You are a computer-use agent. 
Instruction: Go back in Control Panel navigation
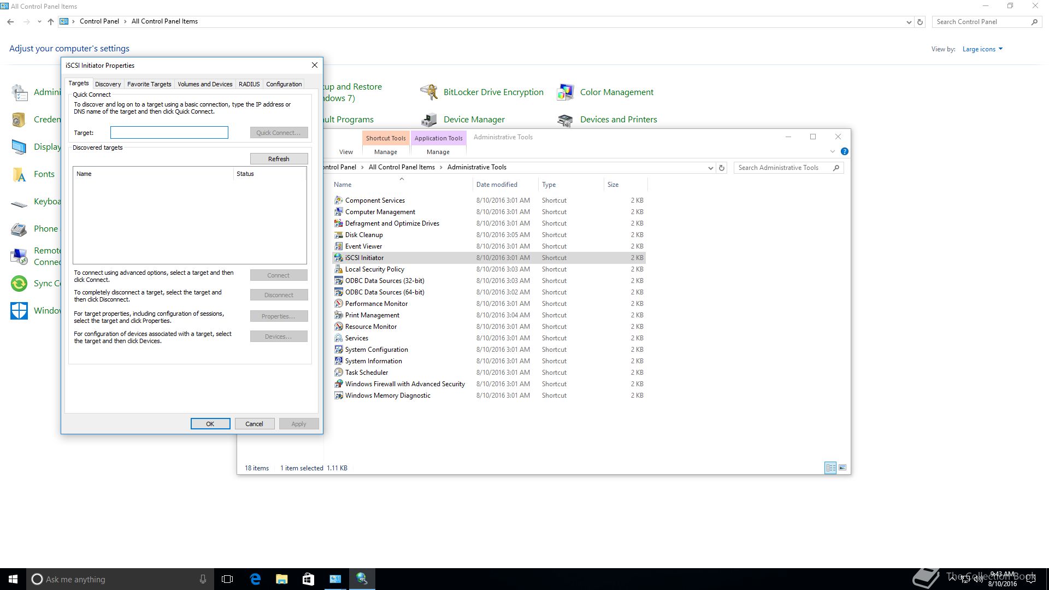(10, 22)
